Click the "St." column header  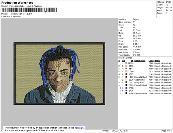pos(132,61)
